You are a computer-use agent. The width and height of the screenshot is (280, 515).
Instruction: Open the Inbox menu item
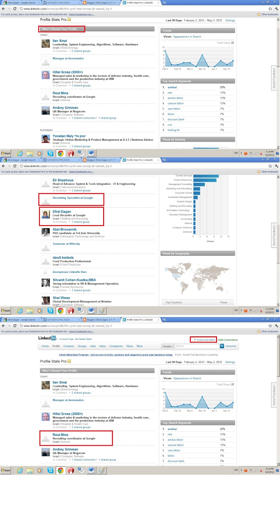point(103,346)
